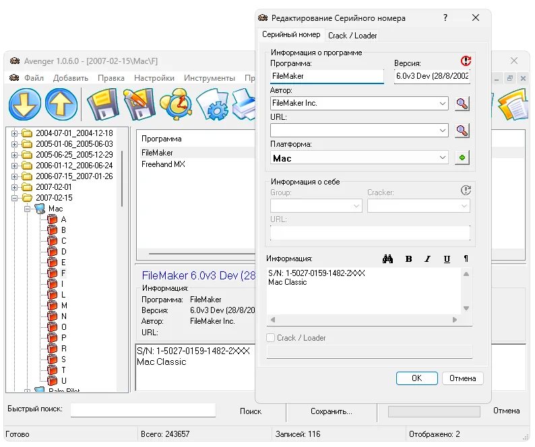Image resolution: width=535 pixels, height=447 pixels.
Task: Click the Программа column header
Action: tap(162, 139)
